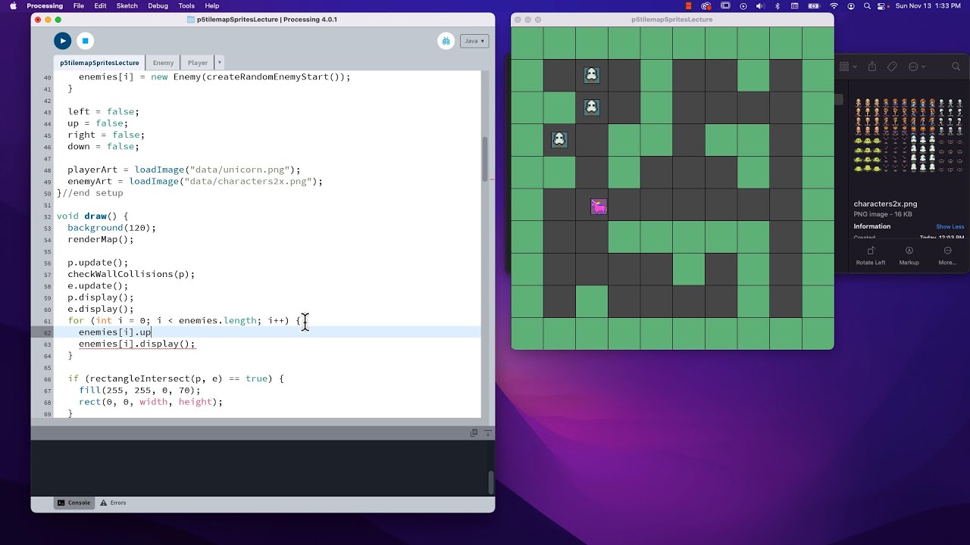Click the Search icon in Finder window
Image resolution: width=970 pixels, height=545 pixels.
956,67
